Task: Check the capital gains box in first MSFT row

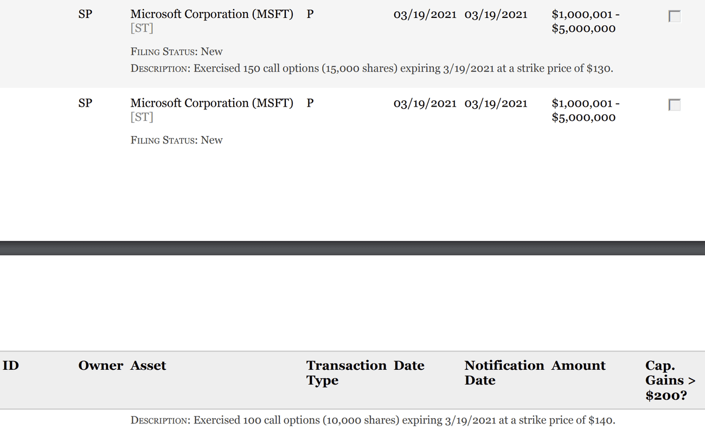Action: tap(674, 17)
